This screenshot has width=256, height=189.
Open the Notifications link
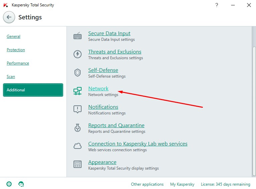(x=103, y=107)
